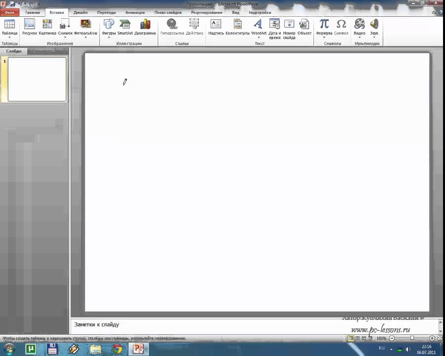Click Undo in Quick Access toolbar
445x356 pixels.
[x=20, y=4]
